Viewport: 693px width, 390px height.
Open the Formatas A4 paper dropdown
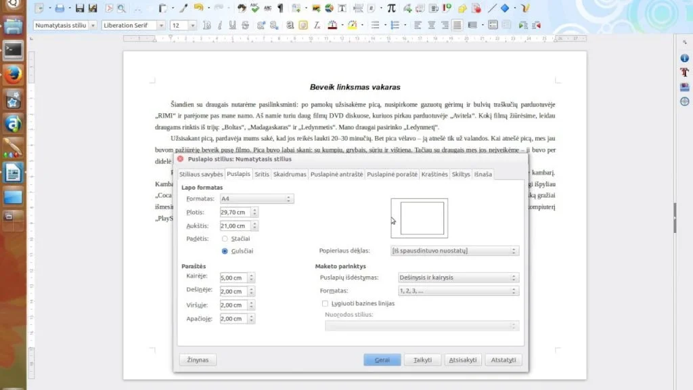[x=256, y=198]
